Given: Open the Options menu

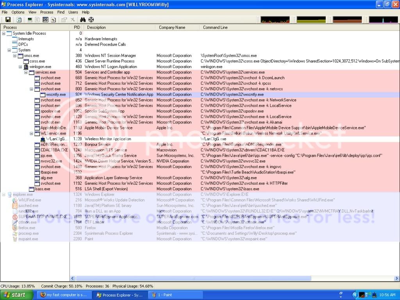Looking at the screenshot, I should [x=18, y=12].
